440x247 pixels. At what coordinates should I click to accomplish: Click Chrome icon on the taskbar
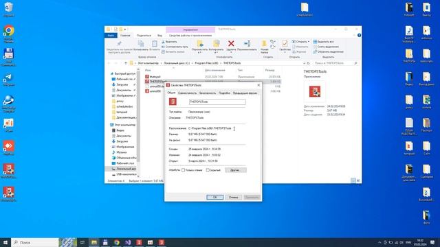(117, 242)
